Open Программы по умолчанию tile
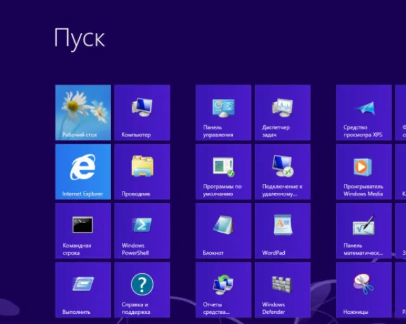 click(223, 172)
